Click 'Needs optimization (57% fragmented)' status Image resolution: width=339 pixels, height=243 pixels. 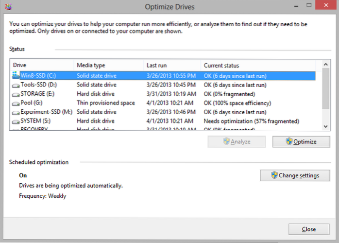(x=252, y=121)
